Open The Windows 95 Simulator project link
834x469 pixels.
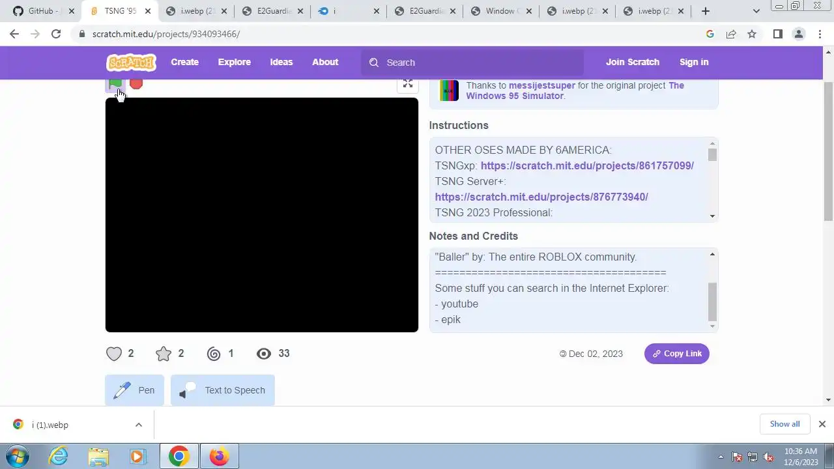(575, 91)
